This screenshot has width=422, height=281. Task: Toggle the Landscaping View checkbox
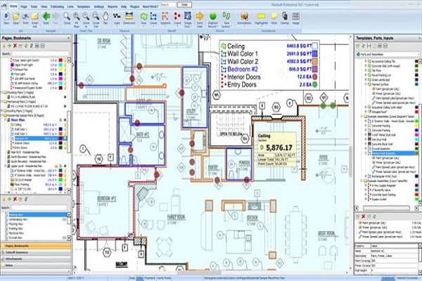[7, 219]
